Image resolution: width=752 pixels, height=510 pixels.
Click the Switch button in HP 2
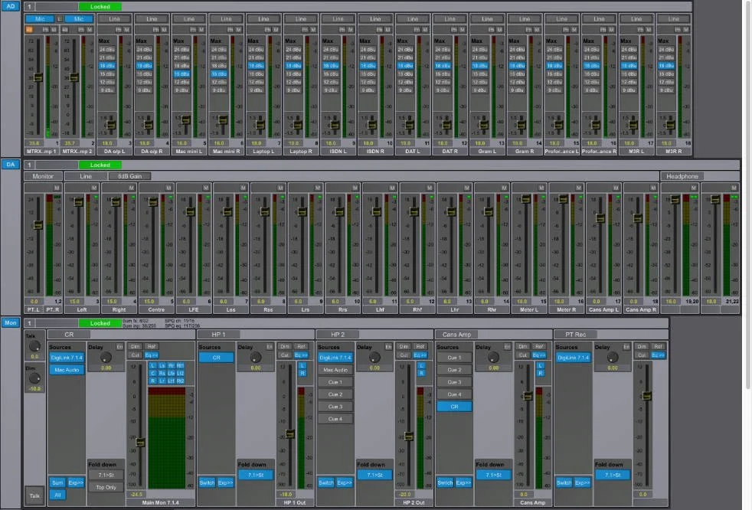pyautogui.click(x=326, y=482)
